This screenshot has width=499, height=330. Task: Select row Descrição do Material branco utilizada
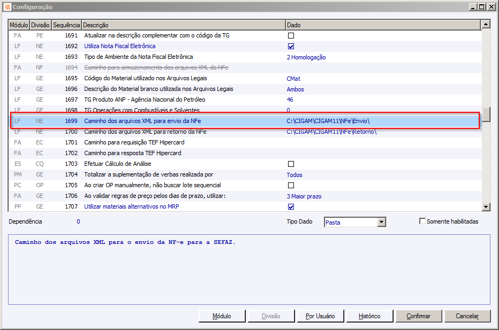pos(245,89)
